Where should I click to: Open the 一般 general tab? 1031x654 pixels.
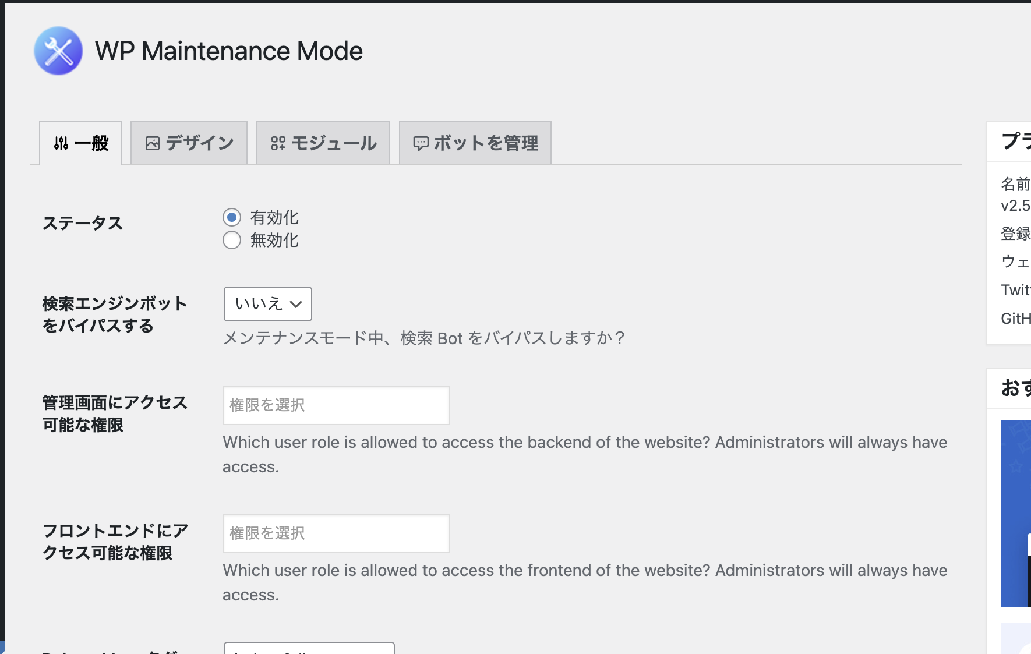click(x=80, y=143)
